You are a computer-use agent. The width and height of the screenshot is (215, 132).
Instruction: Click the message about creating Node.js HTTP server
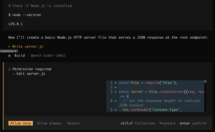pos(108,37)
